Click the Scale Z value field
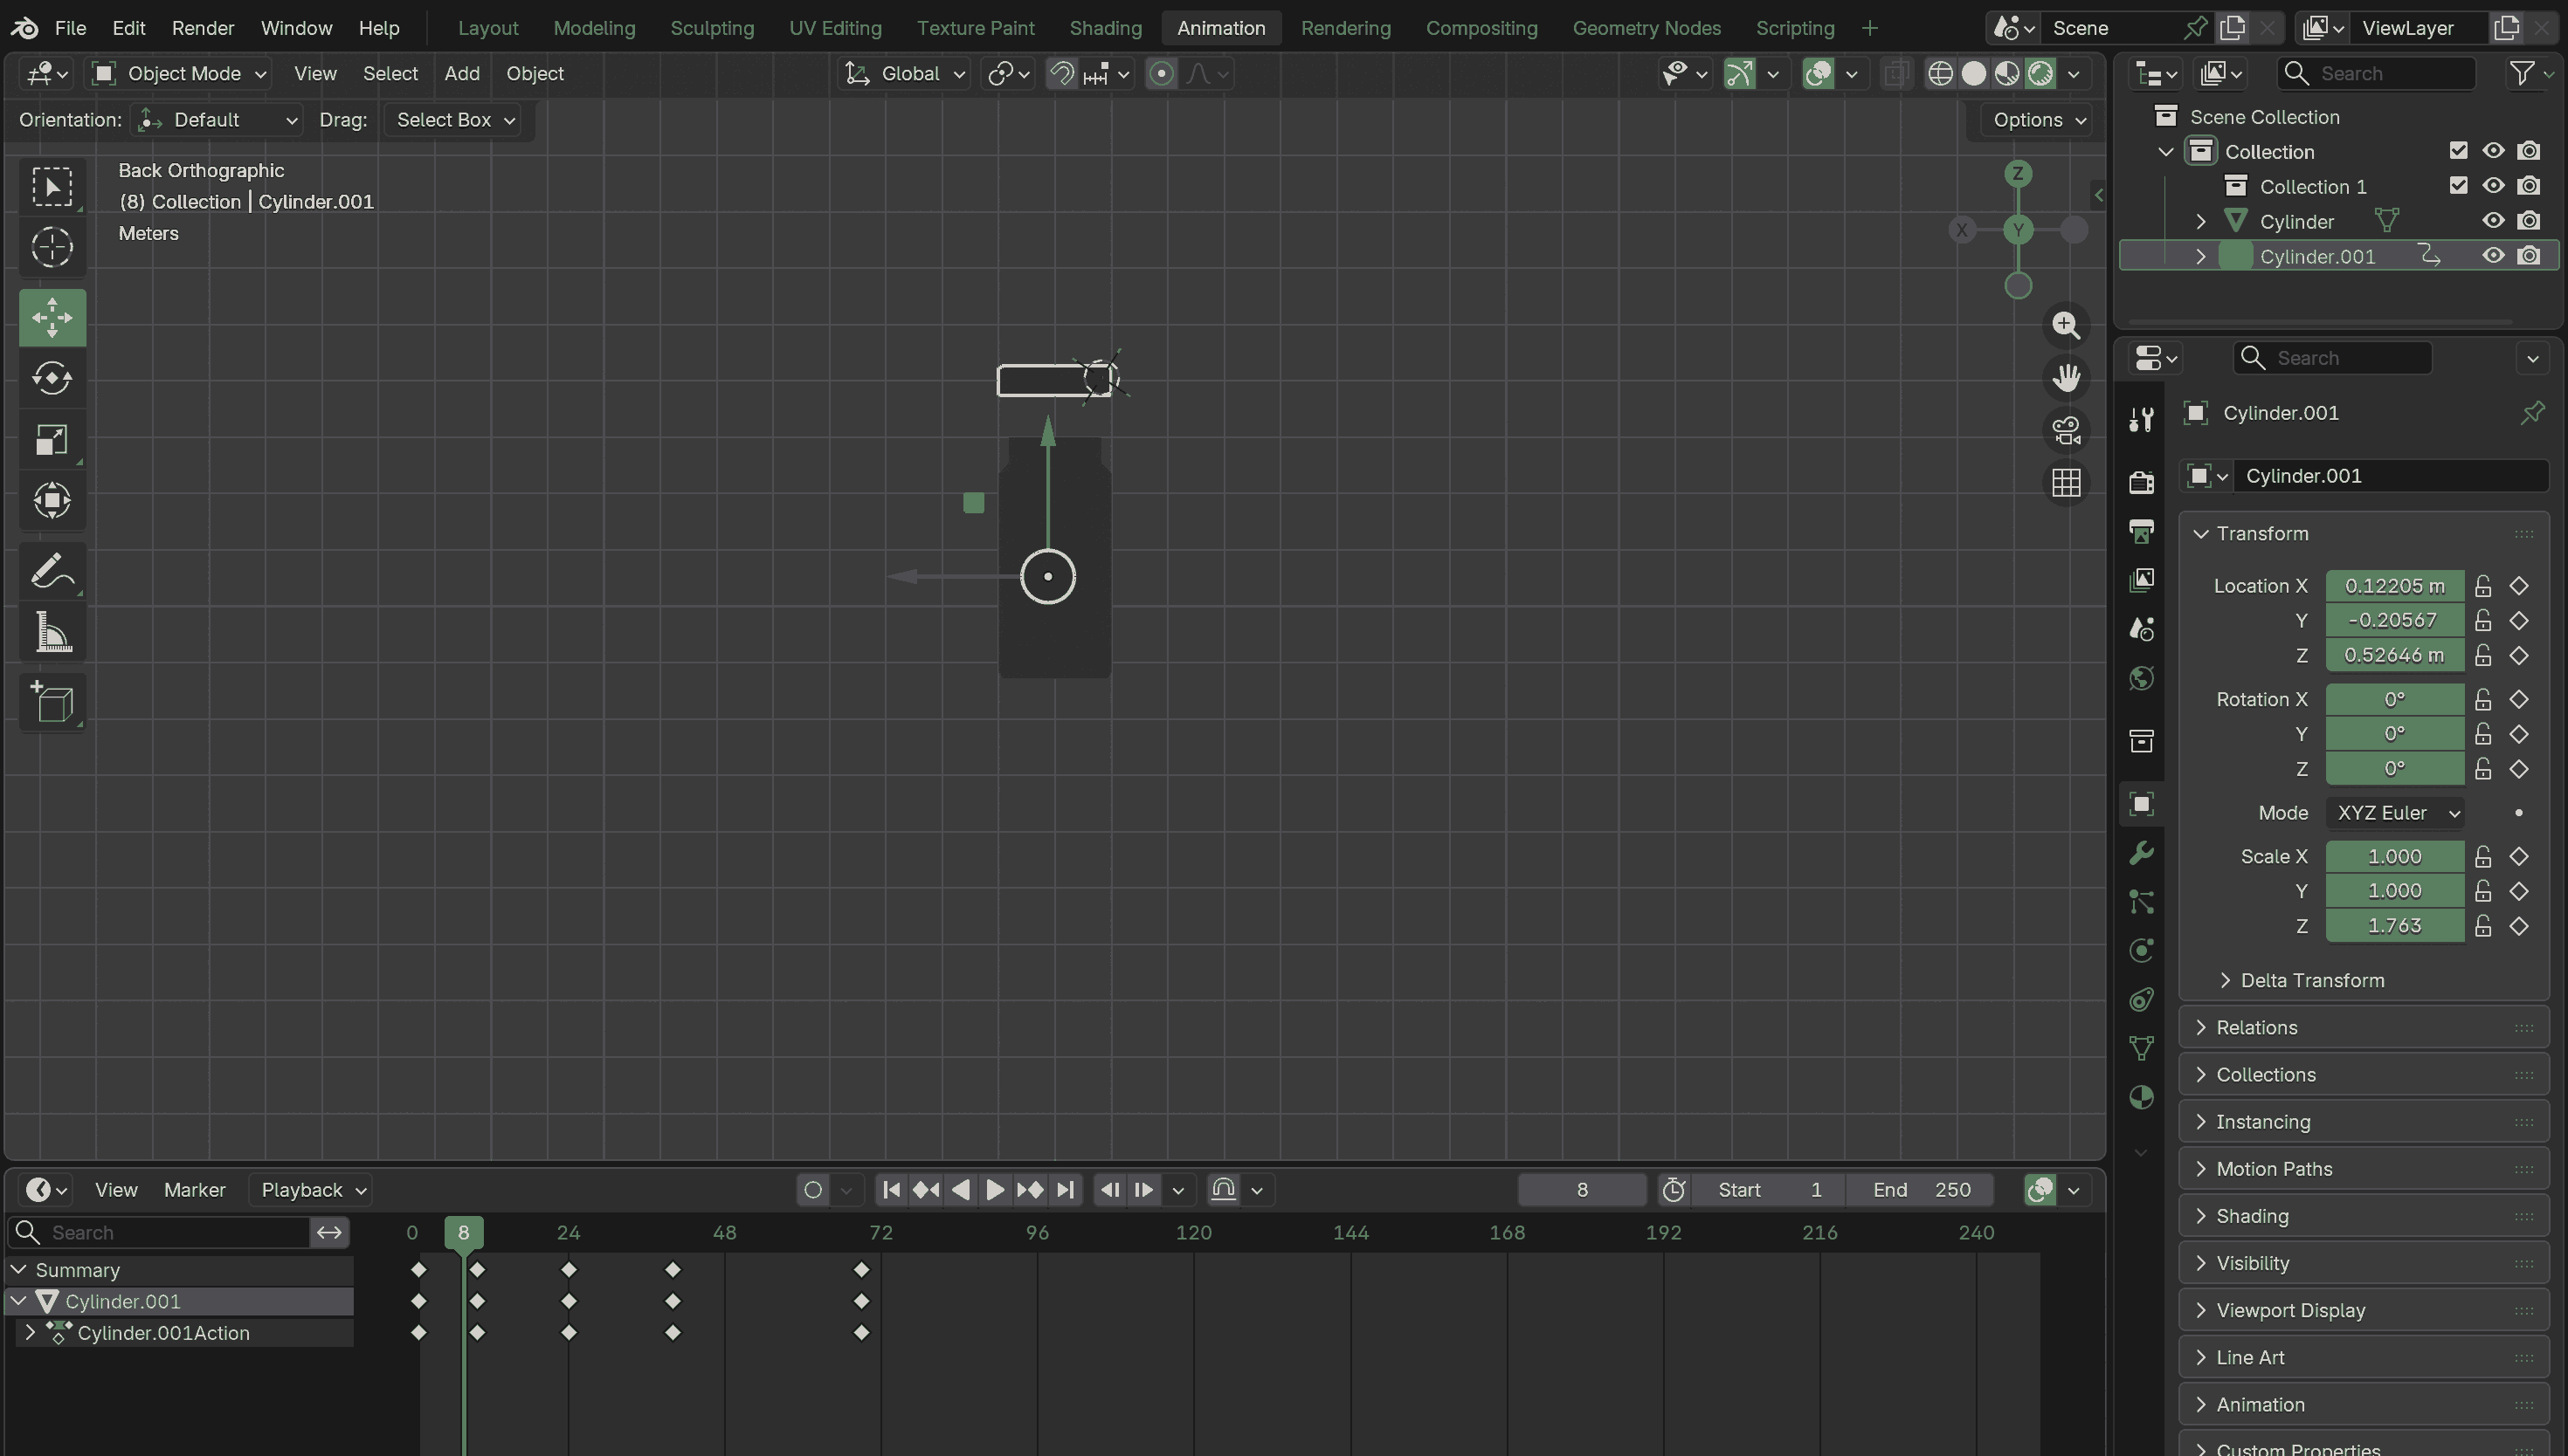The image size is (2568, 1456). coord(2393,926)
